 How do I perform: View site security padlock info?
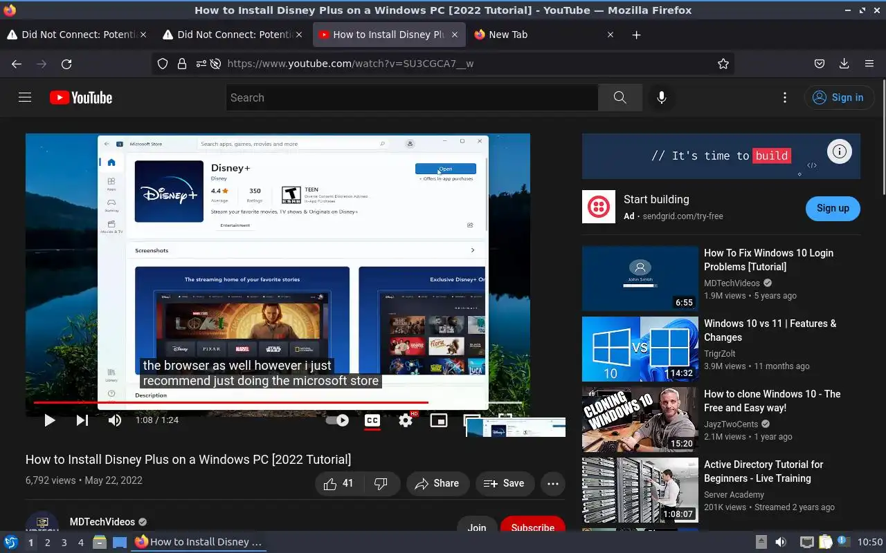pos(182,64)
